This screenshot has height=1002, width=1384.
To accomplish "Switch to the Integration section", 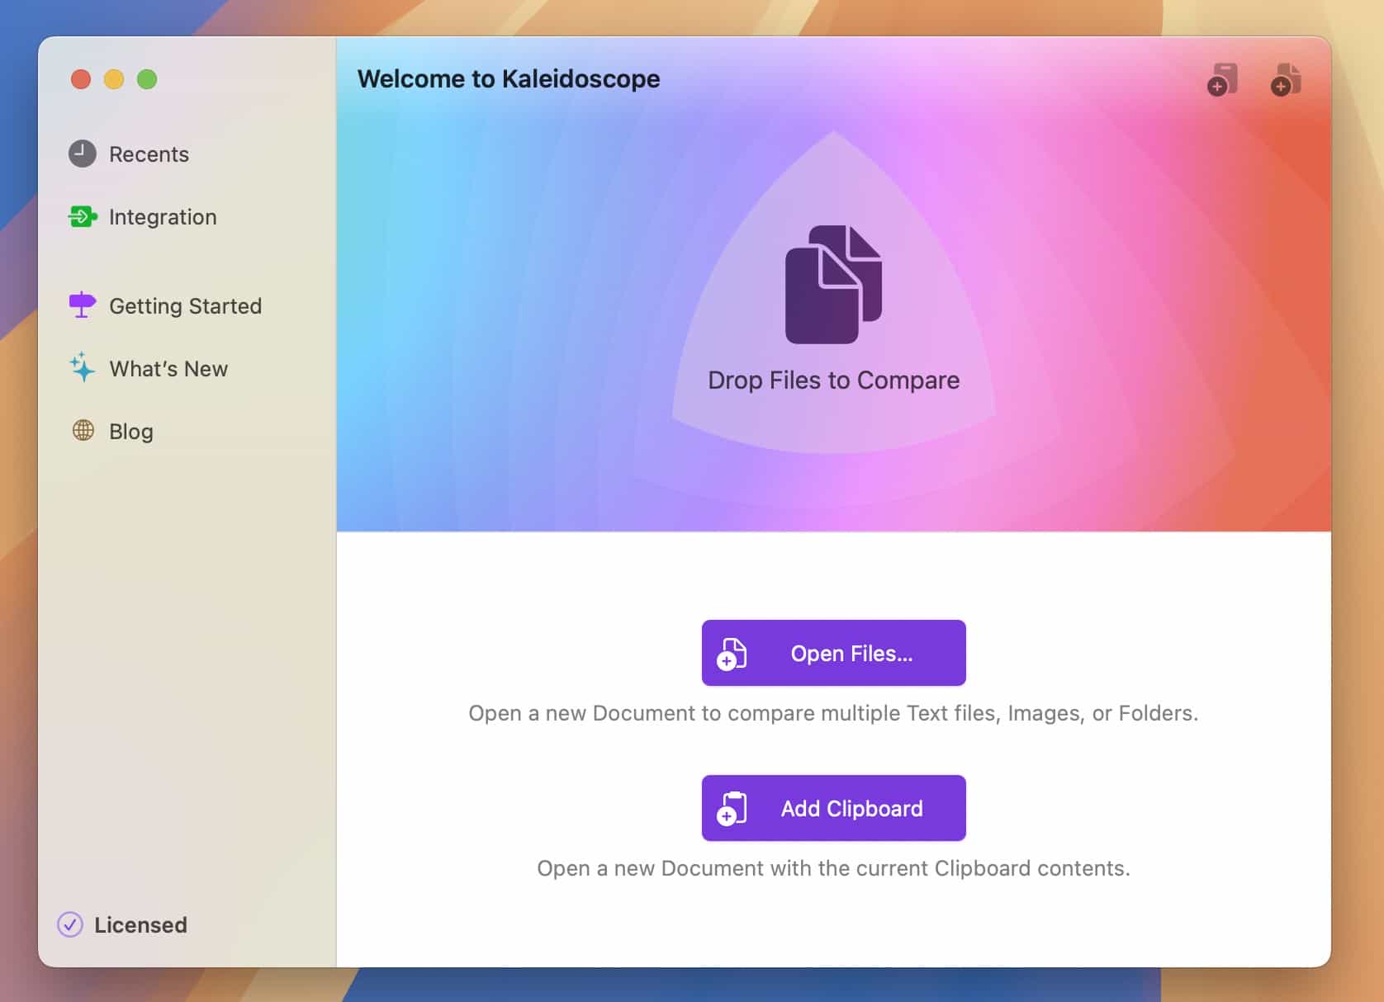I will point(162,216).
